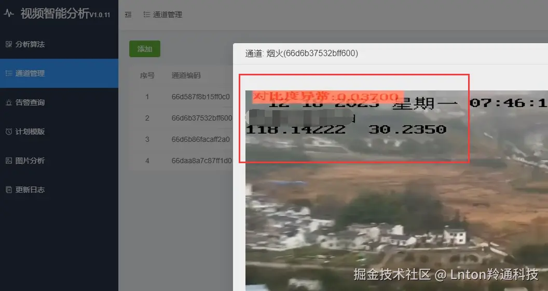Click row number 1 in table
548x291 pixels.
pyautogui.click(x=147, y=97)
